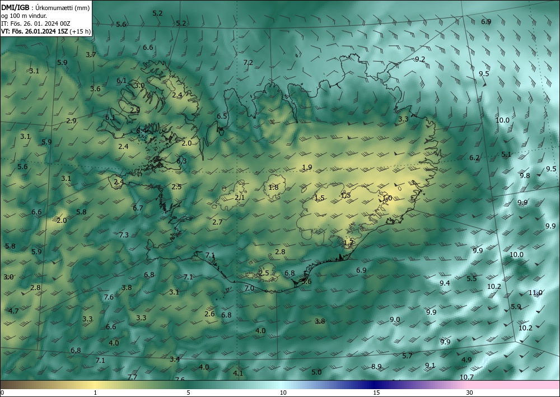Click the map value '11.0'
560x397 pixels.
tap(535, 293)
